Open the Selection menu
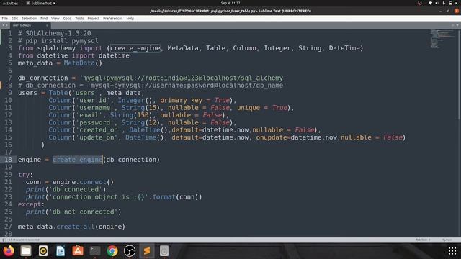The image size is (461, 259). click(x=29, y=18)
